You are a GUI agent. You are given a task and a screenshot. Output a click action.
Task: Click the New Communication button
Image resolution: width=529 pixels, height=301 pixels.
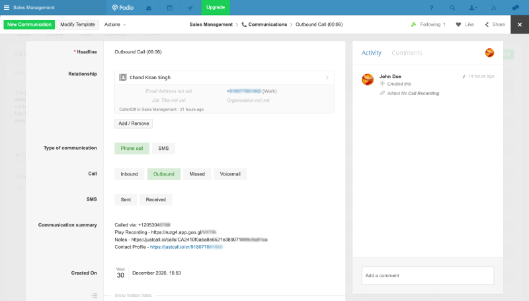[29, 24]
